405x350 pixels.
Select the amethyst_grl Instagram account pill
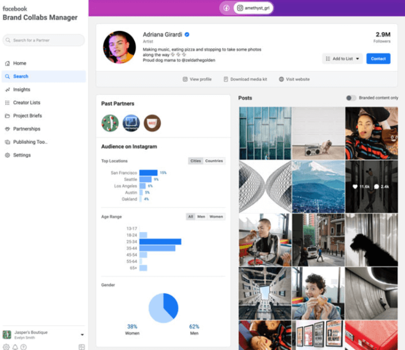point(254,8)
